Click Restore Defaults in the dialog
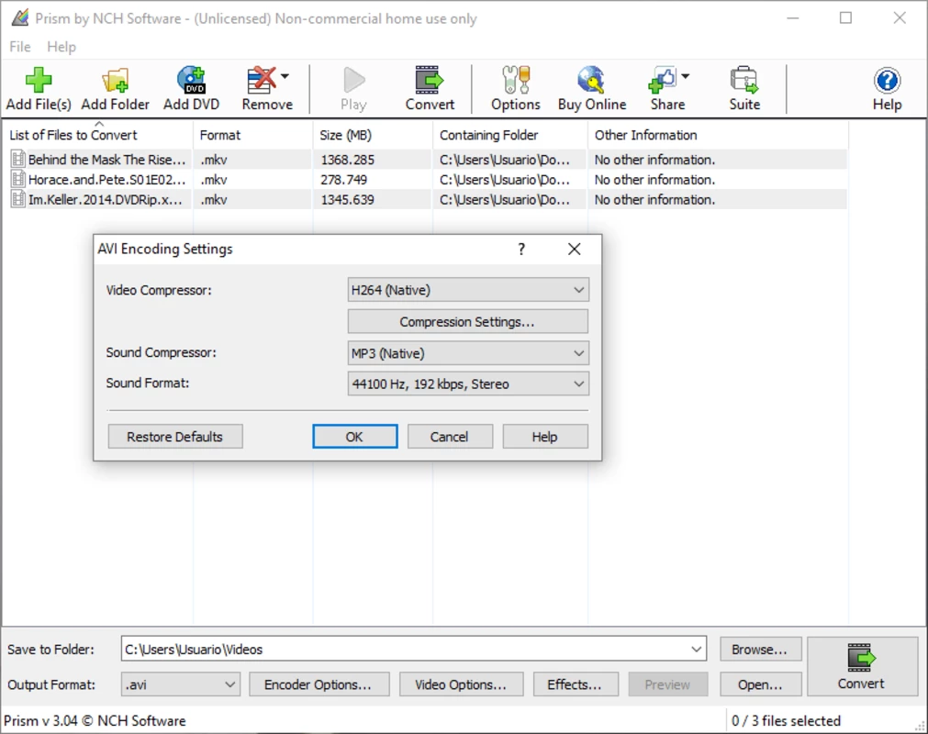Viewport: 928px width, 734px height. 175,437
